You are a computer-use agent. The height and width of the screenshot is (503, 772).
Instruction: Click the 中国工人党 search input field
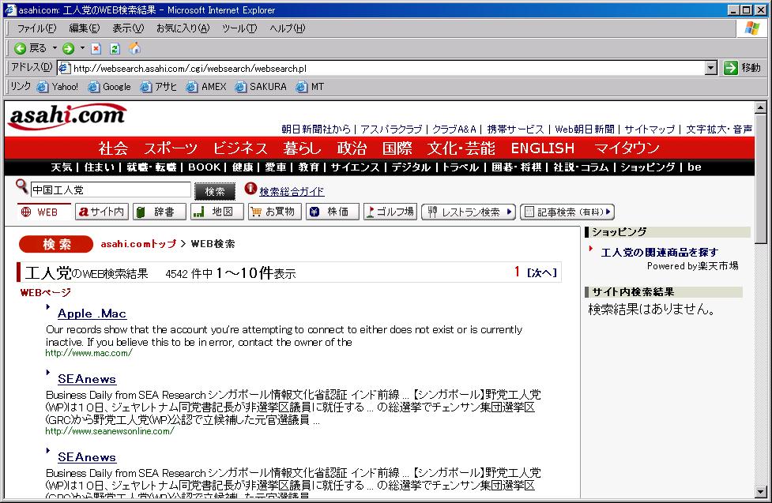[x=111, y=190]
